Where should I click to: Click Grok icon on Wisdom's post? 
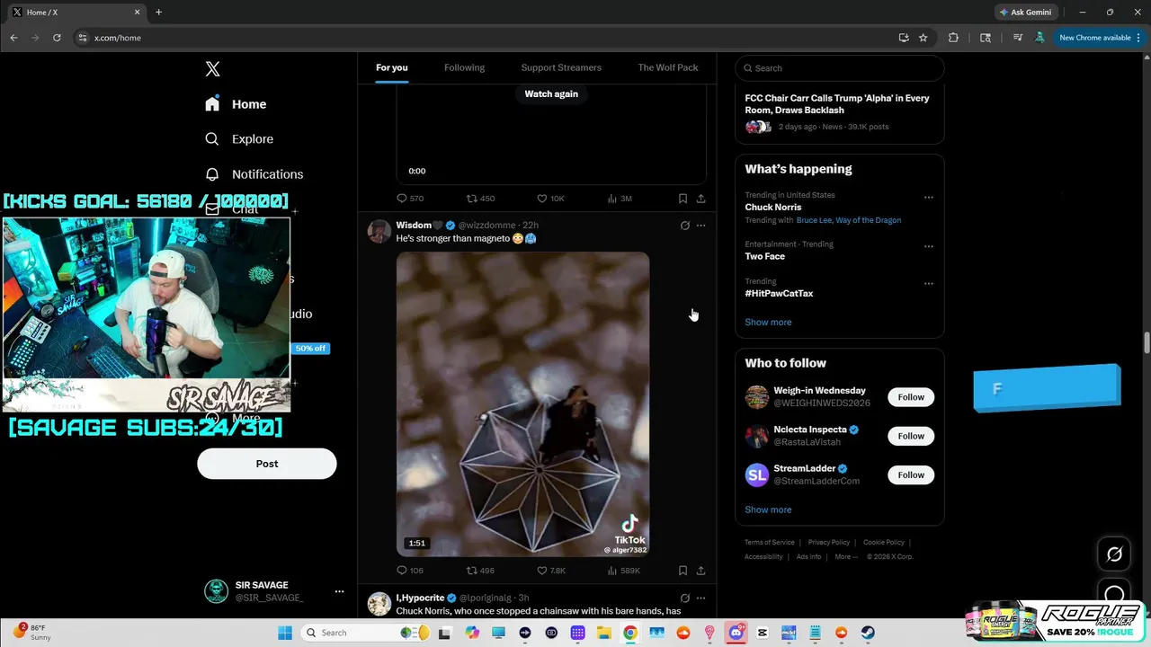(685, 226)
